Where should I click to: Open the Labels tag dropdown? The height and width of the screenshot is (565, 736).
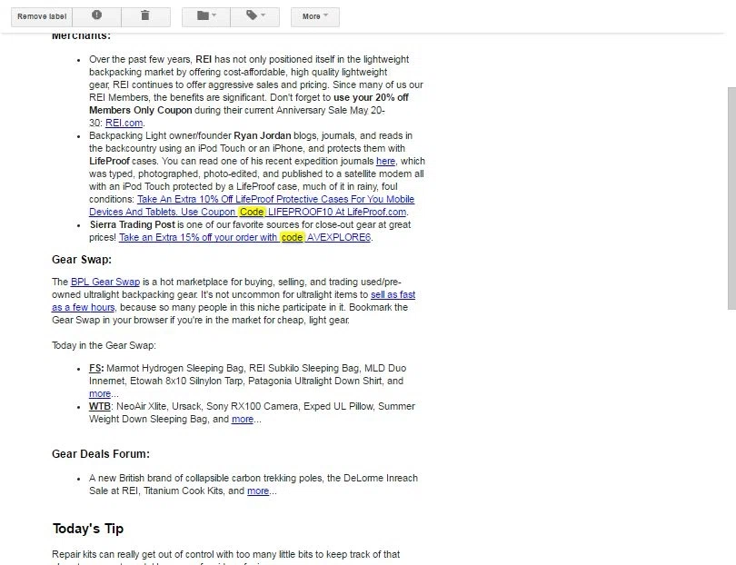[x=255, y=16]
